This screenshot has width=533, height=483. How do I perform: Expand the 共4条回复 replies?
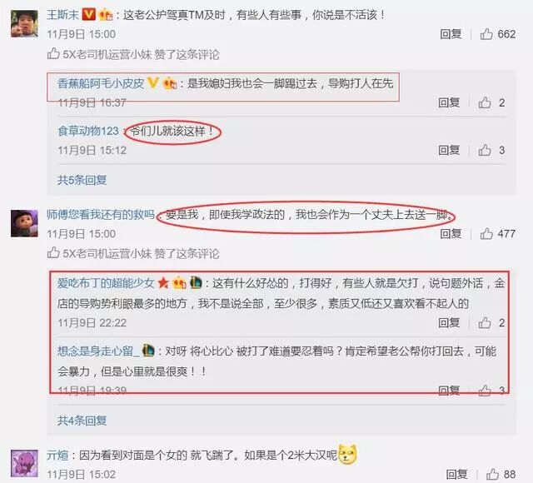click(82, 421)
